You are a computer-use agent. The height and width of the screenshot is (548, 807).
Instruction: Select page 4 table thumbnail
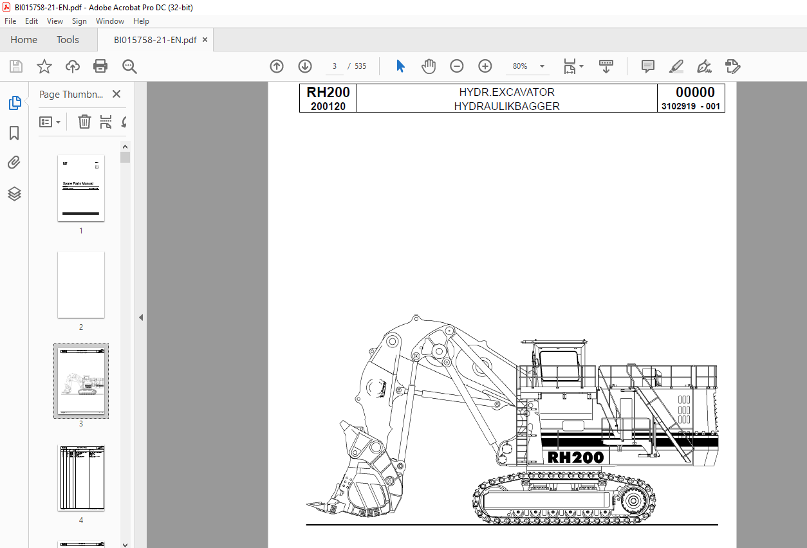(x=81, y=478)
